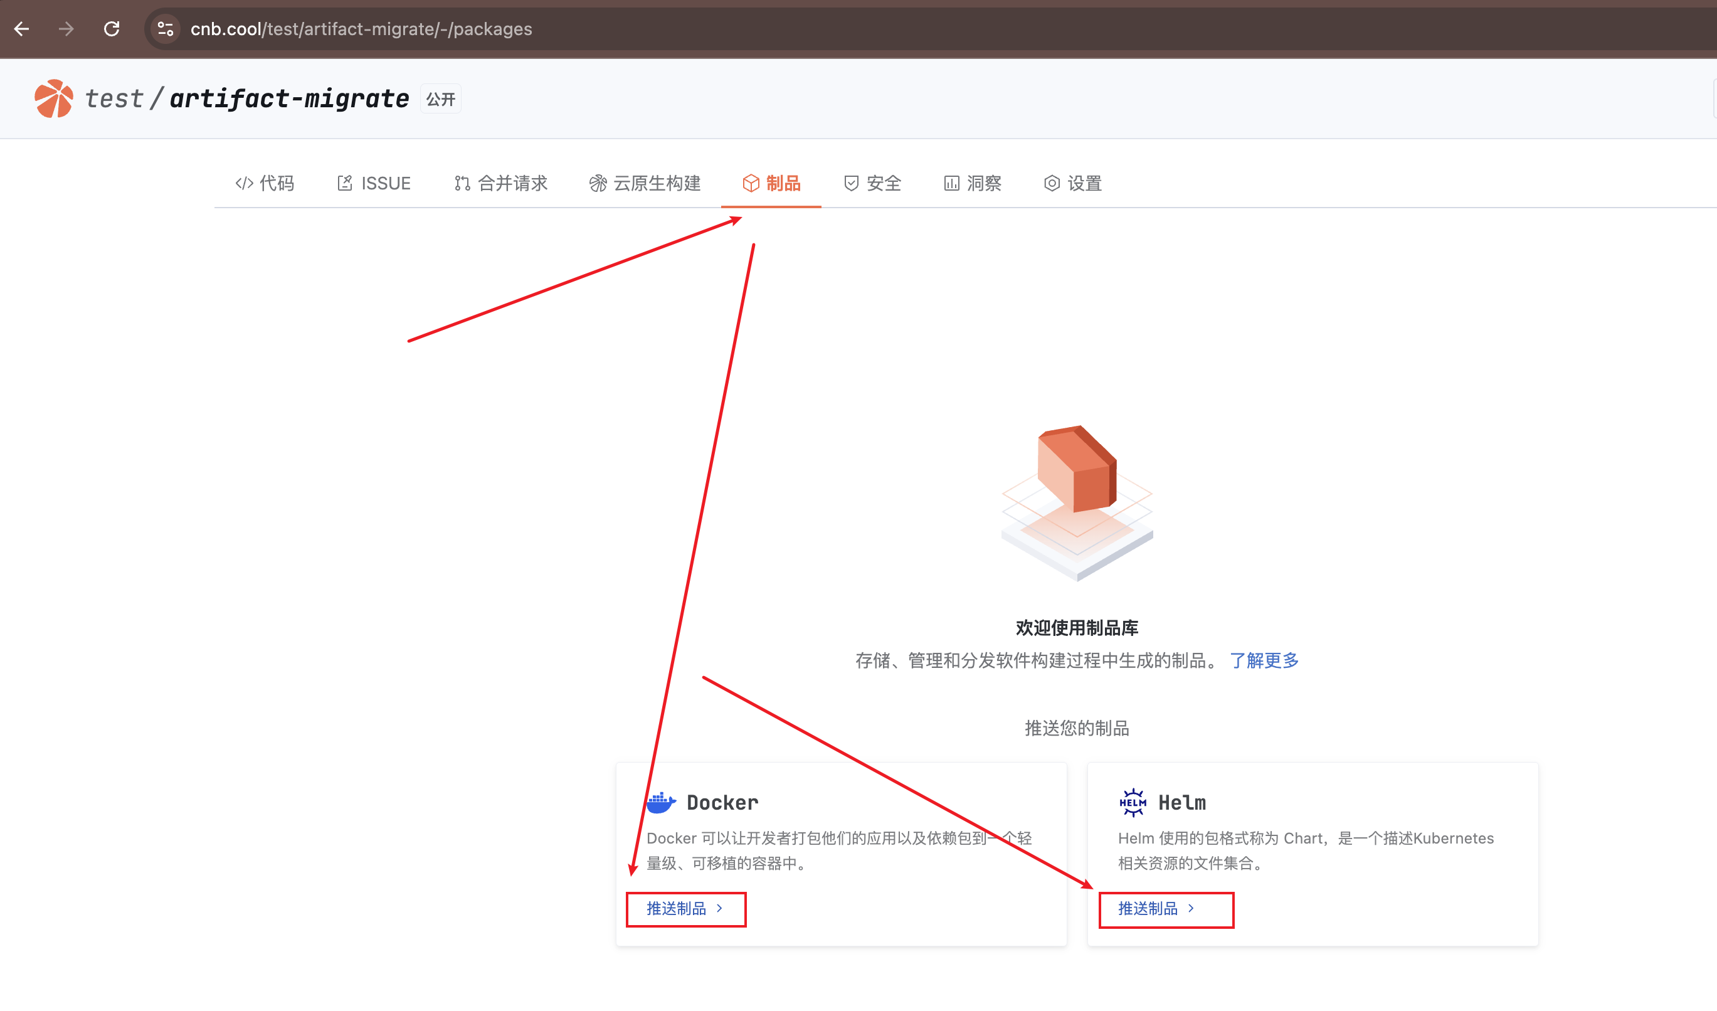Reload the page with refresh icon

tap(112, 29)
